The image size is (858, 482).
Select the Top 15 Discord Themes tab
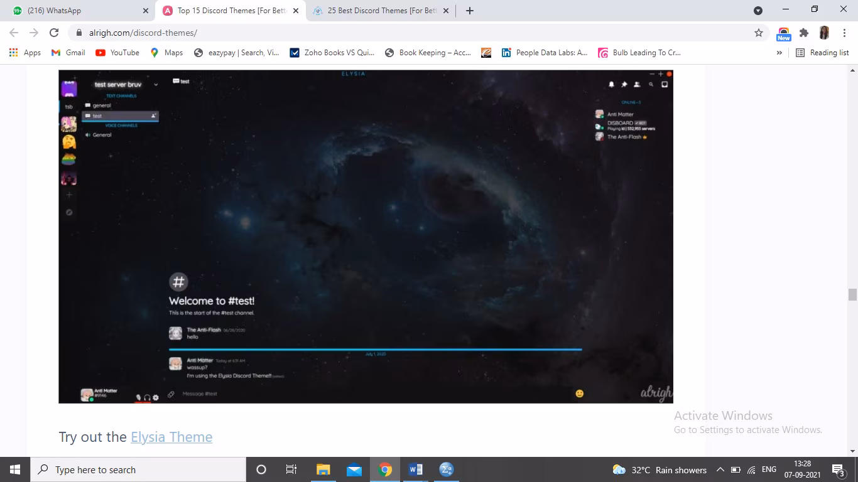(231, 10)
